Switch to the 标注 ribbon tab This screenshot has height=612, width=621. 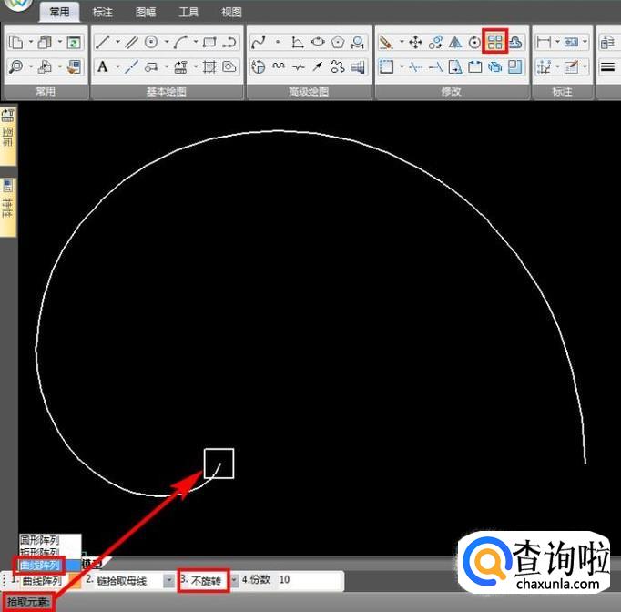tap(103, 13)
